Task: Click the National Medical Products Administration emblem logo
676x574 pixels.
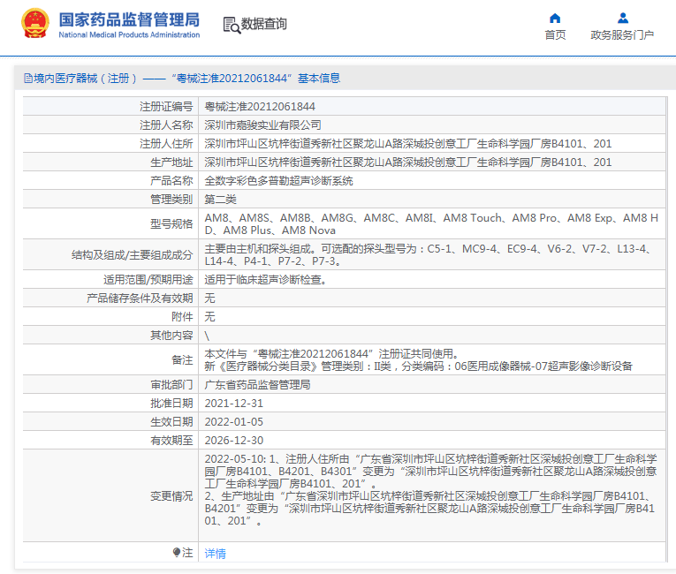Action: click(35, 24)
